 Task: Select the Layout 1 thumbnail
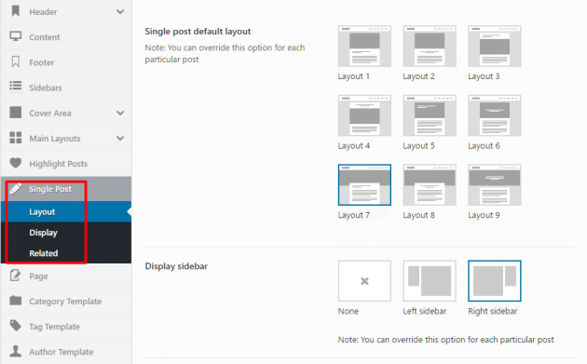tap(364, 46)
